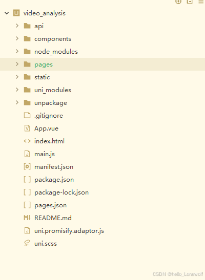Select the video_analysis project name

click(x=45, y=13)
